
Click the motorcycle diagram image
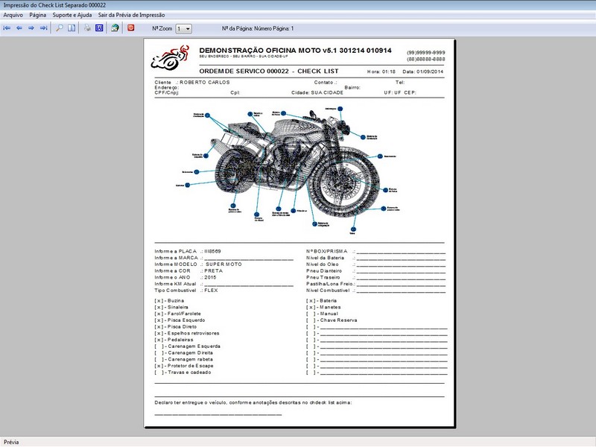pyautogui.click(x=289, y=170)
